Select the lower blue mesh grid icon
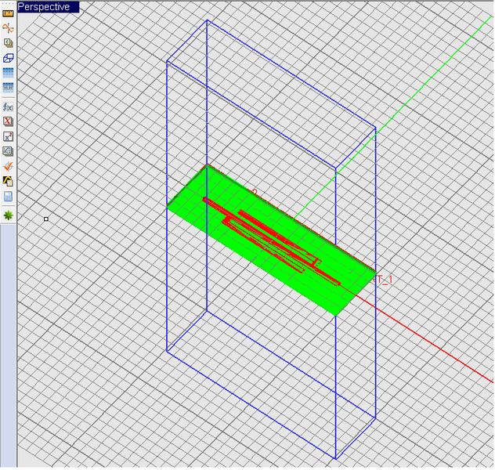This screenshot has width=495, height=470. [8, 88]
